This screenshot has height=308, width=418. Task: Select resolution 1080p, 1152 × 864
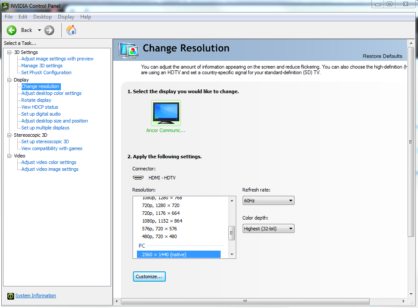point(162,221)
